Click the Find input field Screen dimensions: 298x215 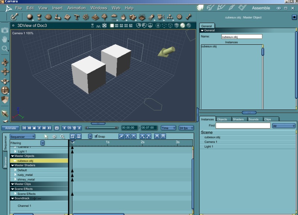(243, 126)
